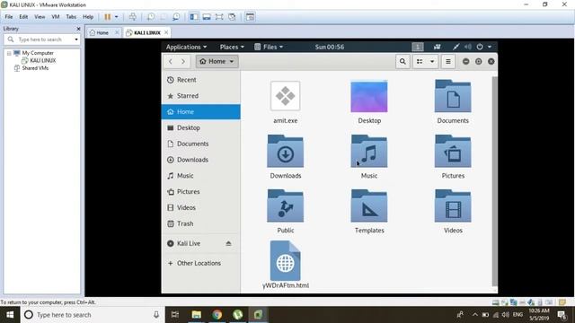Open VMware Help menu
This screenshot has height=323, width=575.
88,17
